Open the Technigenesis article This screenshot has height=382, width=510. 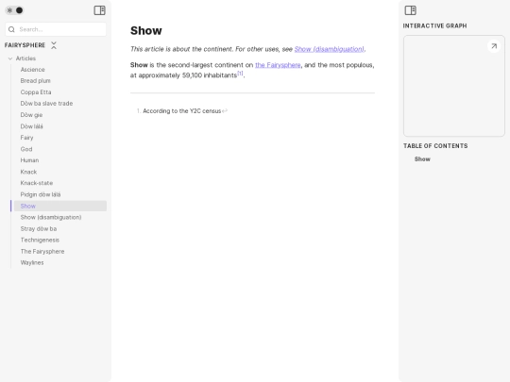coord(40,241)
